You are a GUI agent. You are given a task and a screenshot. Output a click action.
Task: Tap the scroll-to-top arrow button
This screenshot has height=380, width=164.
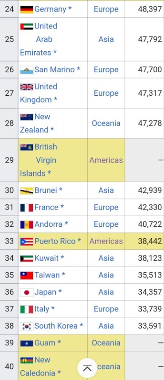click(87, 368)
